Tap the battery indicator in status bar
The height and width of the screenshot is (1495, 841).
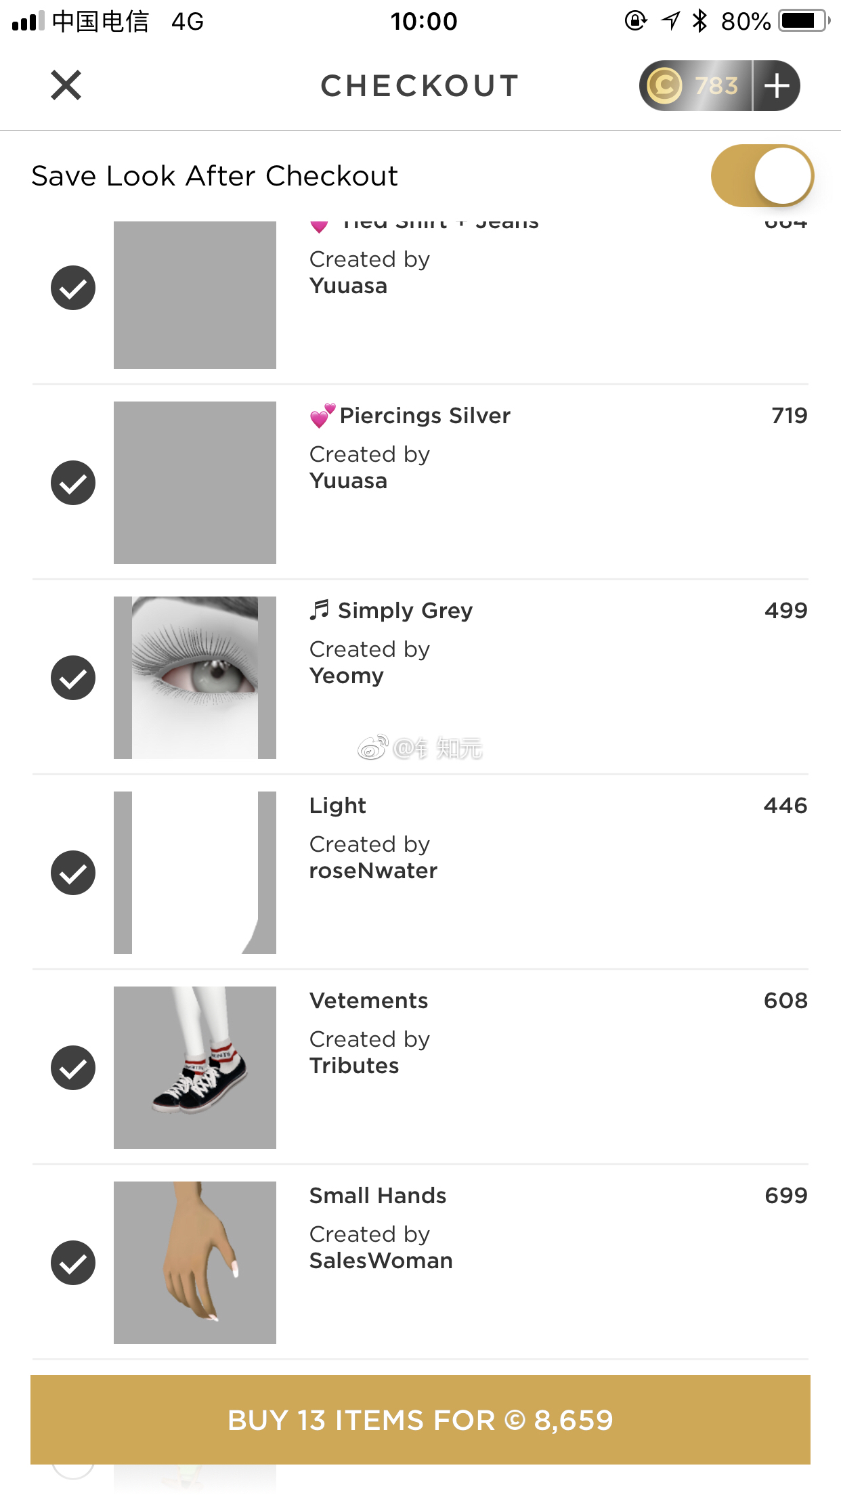pyautogui.click(x=804, y=21)
